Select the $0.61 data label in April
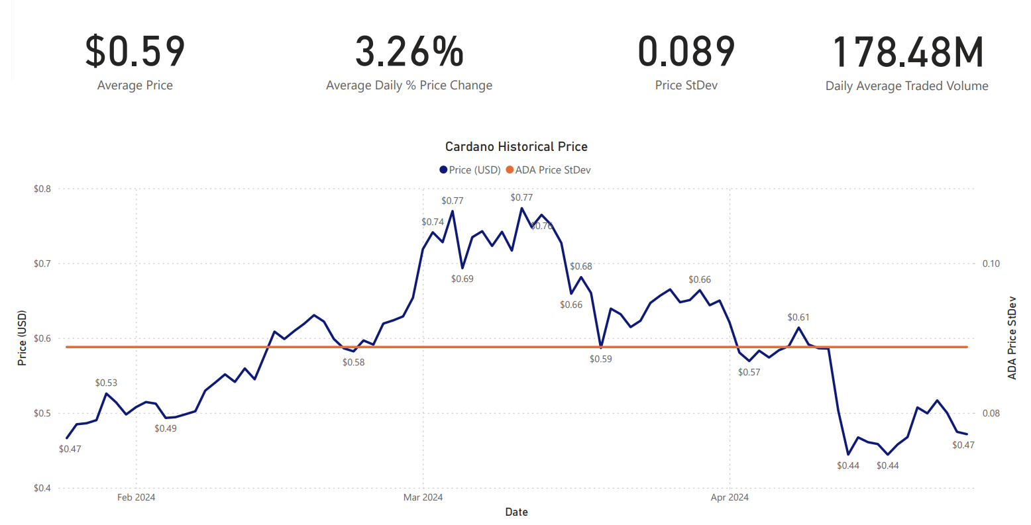Image resolution: width=1031 pixels, height=525 pixels. pyautogui.click(x=798, y=317)
